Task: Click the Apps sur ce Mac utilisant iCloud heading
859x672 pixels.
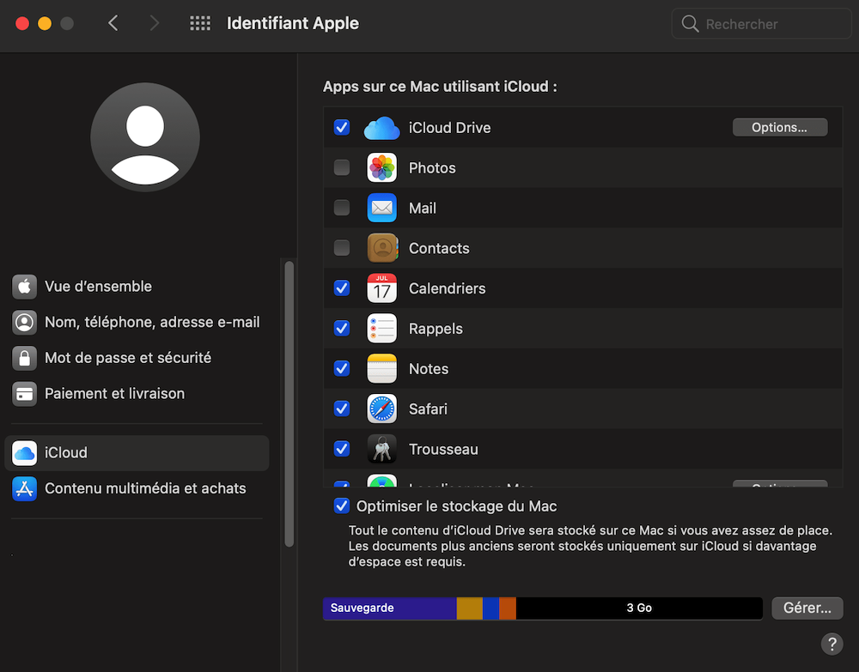Action: [440, 87]
